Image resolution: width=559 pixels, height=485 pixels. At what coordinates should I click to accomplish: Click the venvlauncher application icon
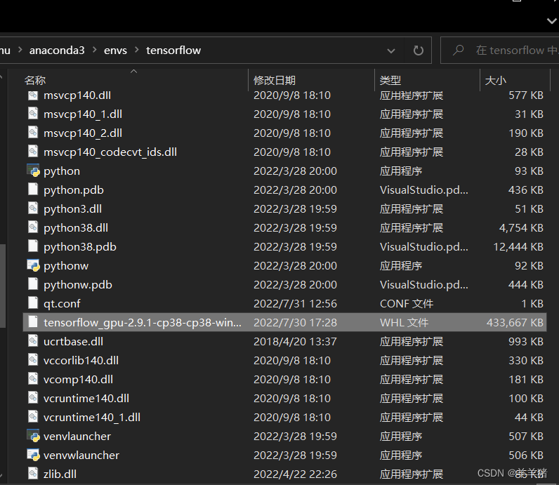33,436
